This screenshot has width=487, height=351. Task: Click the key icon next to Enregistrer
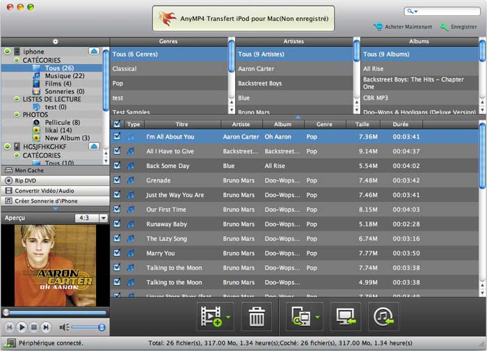(x=444, y=27)
